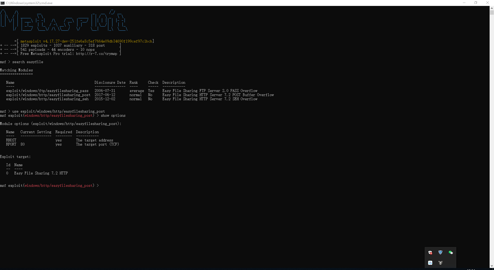Click the RHOST option name
The image size is (494, 270).
[x=11, y=140]
